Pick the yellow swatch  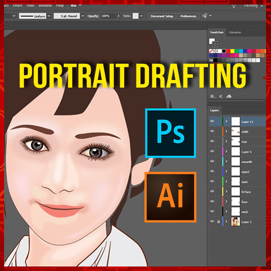click(x=233, y=51)
